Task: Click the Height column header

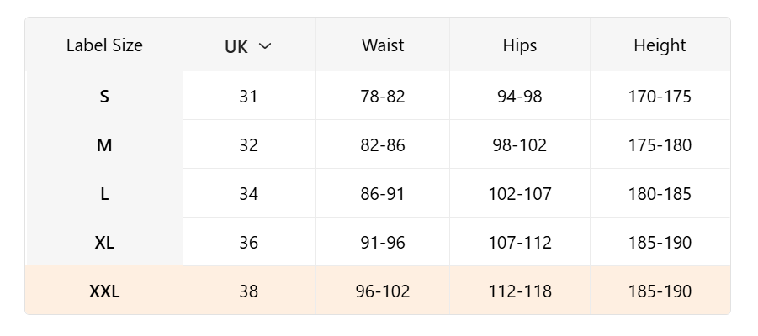Action: [x=660, y=45]
